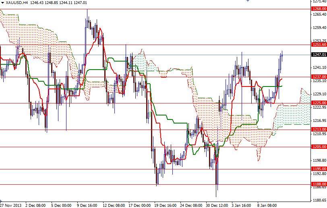Click the 27 Nov 2013 date label

coord(11,205)
